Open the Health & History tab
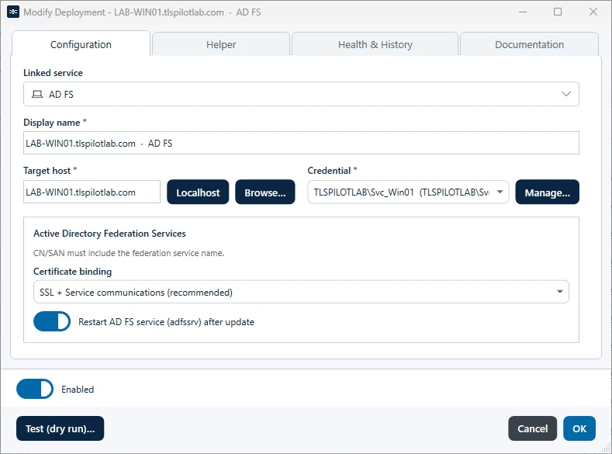Screen dimensions: 612x454 [375, 44]
